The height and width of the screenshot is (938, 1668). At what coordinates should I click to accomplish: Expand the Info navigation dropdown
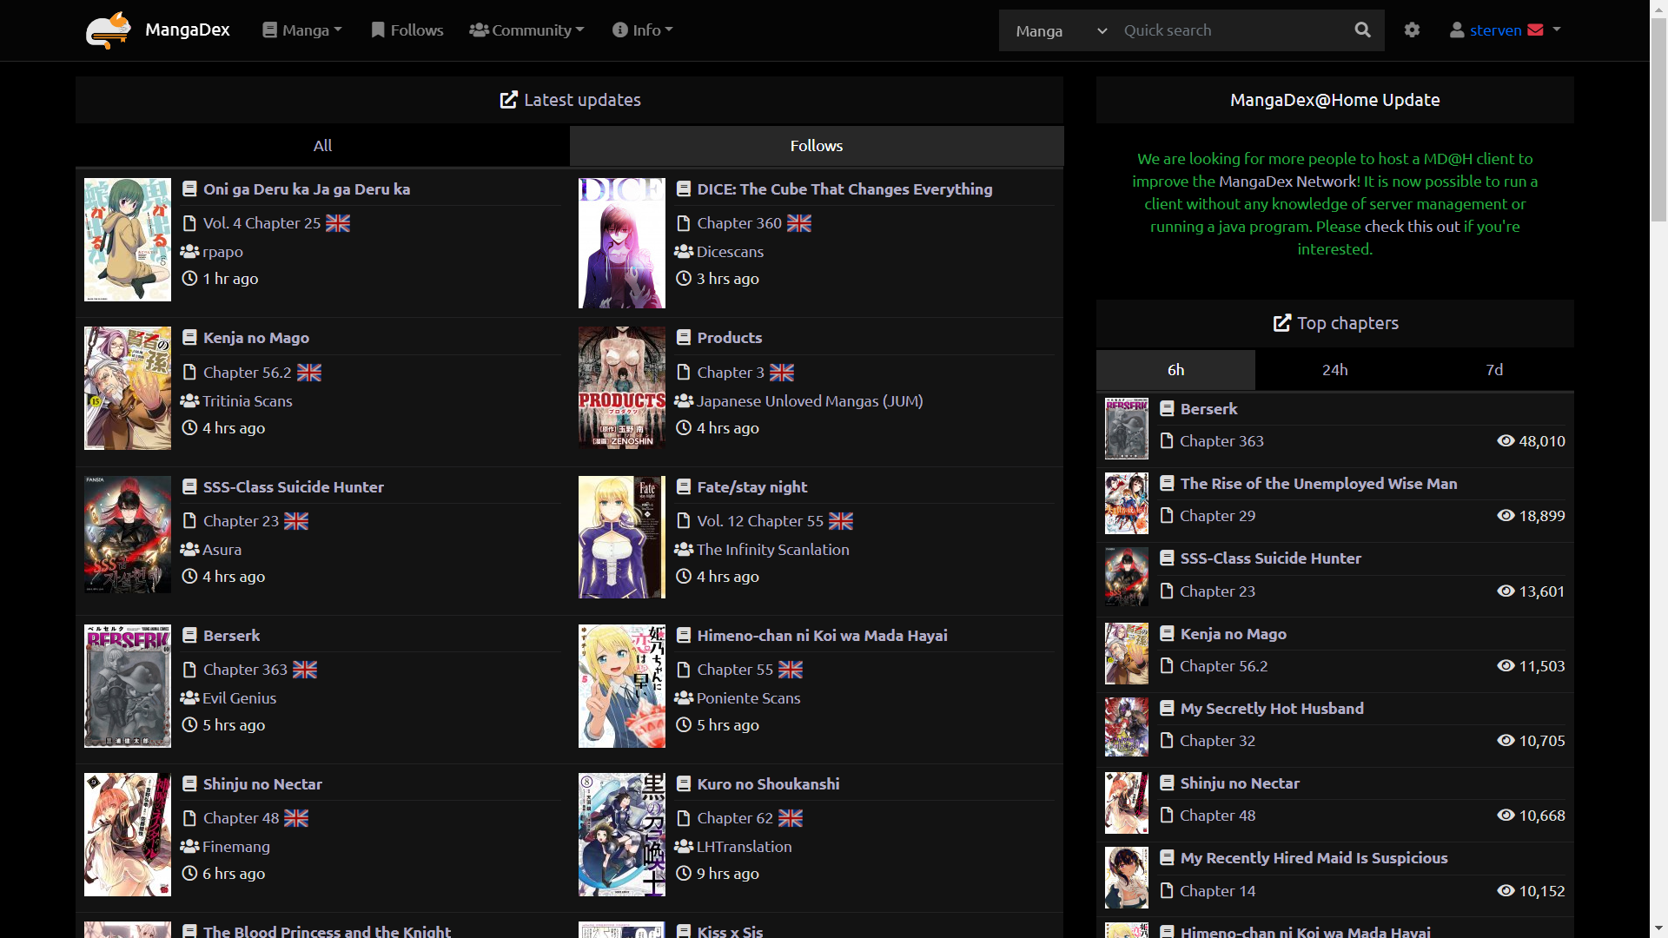[x=643, y=30]
